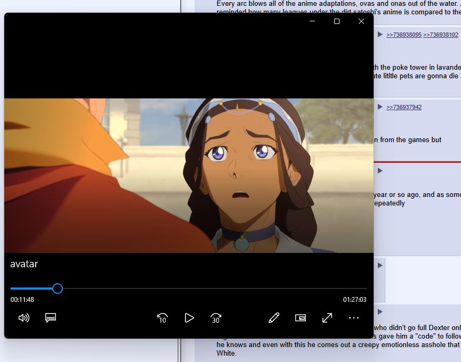Click the seek bar playhead knob
461x362 pixels.
coord(58,289)
